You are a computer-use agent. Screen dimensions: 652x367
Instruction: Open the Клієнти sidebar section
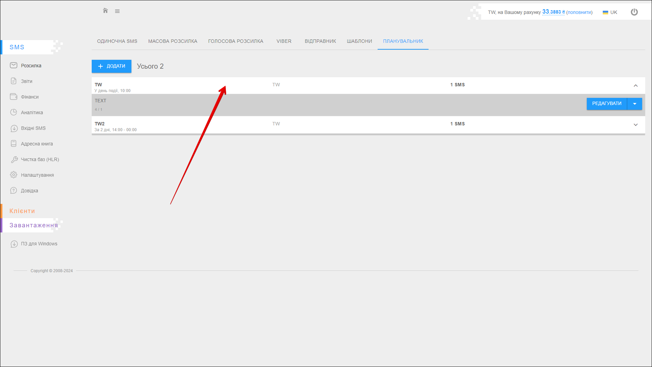22,211
